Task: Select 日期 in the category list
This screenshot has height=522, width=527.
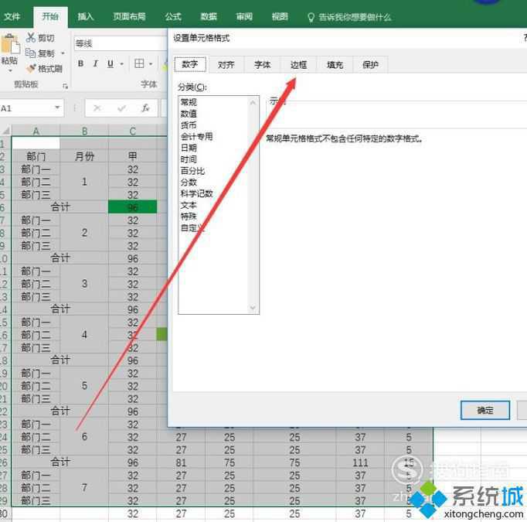Action: pyautogui.click(x=189, y=148)
